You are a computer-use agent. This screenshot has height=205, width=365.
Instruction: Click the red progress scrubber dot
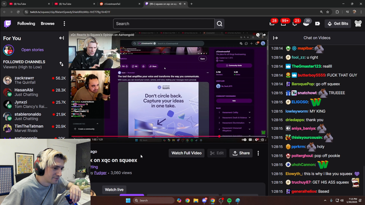pyautogui.click(x=219, y=137)
